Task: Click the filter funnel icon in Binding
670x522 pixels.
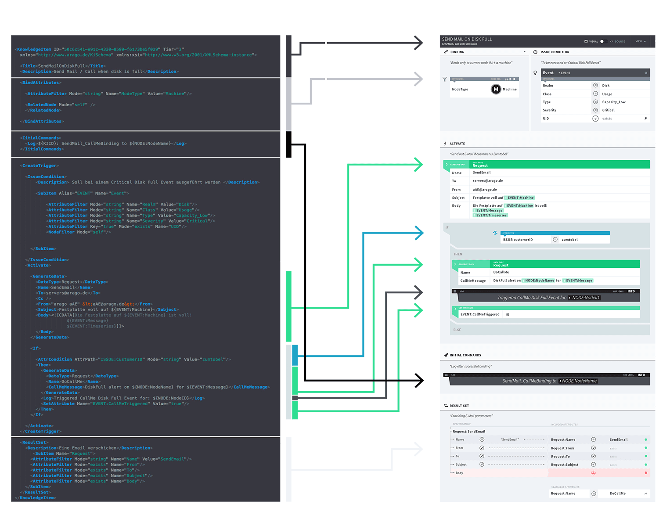Action: point(445,79)
